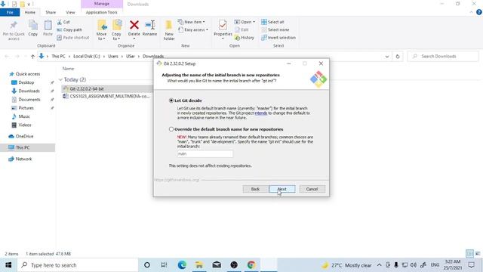Click Back in Git Setup
This screenshot has height=272, width=483.
(x=255, y=189)
